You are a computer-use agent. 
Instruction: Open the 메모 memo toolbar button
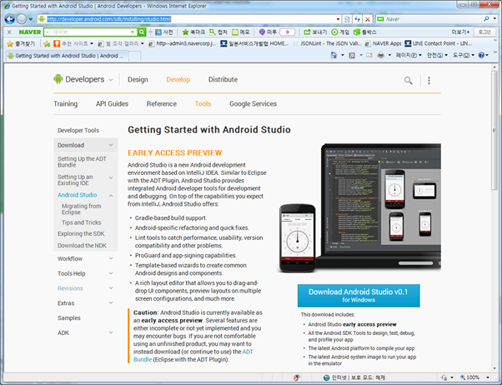[x=241, y=32]
